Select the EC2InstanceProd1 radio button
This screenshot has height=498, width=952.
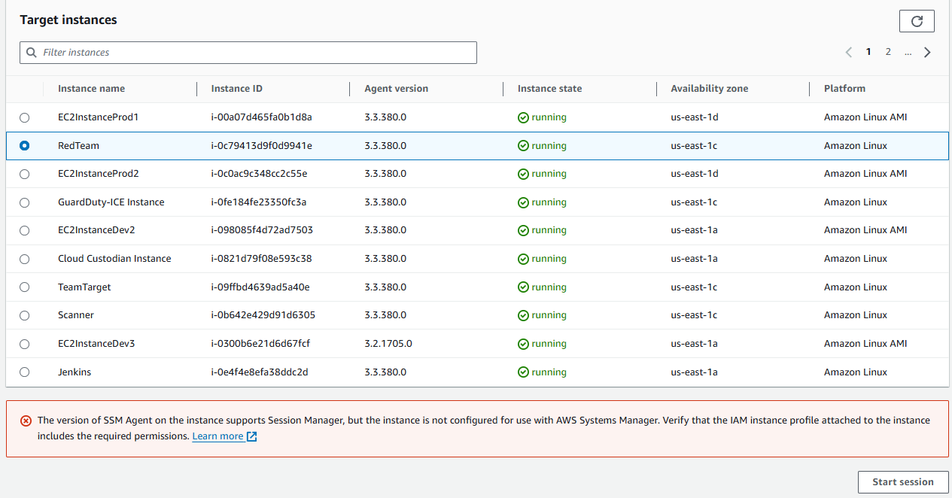25,117
